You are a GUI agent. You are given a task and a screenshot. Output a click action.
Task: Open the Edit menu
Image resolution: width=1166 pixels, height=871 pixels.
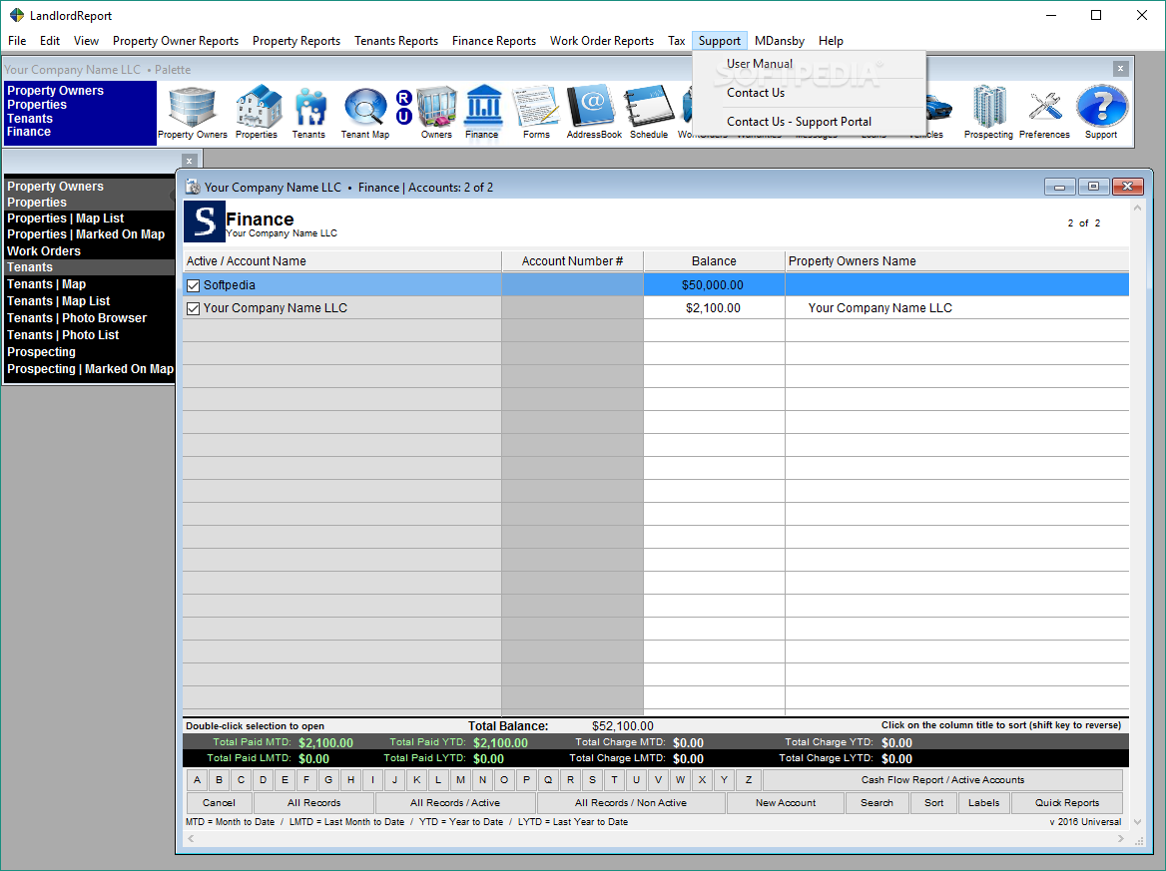click(50, 41)
